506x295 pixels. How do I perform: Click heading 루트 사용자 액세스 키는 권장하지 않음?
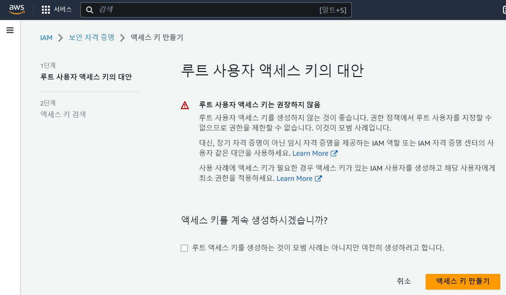tap(260, 105)
